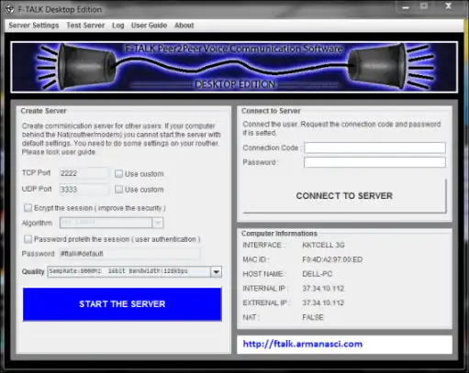Click the CONNECT TO SERVER button
The width and height of the screenshot is (469, 373).
[344, 196]
